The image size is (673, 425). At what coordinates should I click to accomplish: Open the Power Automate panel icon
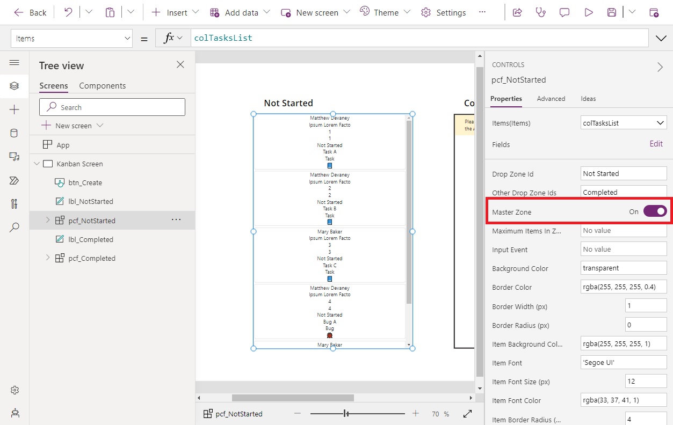(15, 180)
